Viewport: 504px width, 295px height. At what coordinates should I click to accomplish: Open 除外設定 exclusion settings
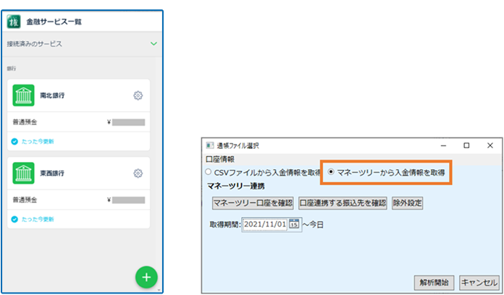[x=407, y=204]
